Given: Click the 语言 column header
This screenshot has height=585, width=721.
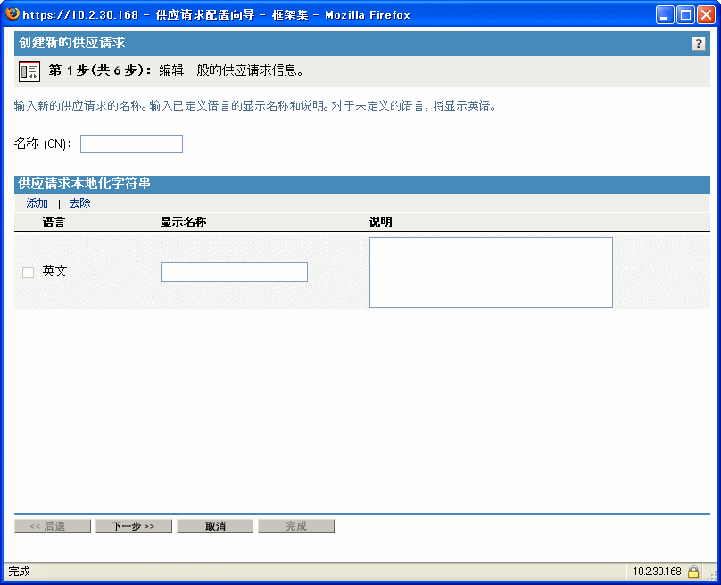Looking at the screenshot, I should click(x=53, y=222).
